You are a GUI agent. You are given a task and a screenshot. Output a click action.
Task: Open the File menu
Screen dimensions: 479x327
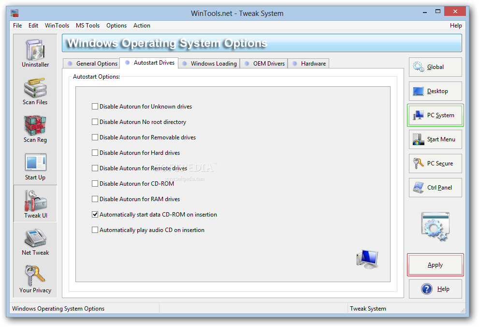pos(17,26)
